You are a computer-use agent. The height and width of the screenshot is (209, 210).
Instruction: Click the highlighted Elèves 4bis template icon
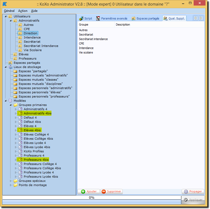(x=20, y=130)
